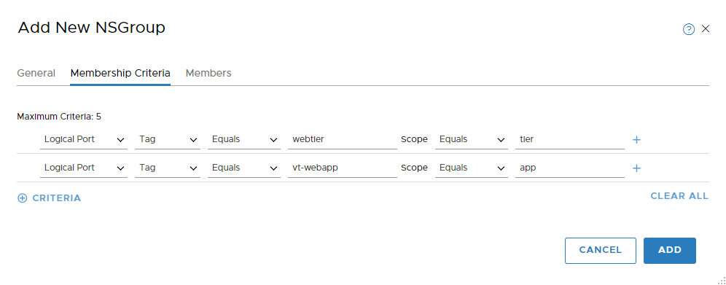Switch to the General tab
The image size is (726, 285).
pyautogui.click(x=36, y=73)
